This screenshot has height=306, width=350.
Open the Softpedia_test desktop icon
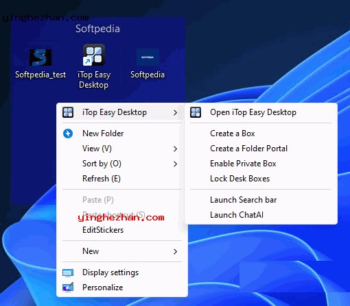(40, 58)
